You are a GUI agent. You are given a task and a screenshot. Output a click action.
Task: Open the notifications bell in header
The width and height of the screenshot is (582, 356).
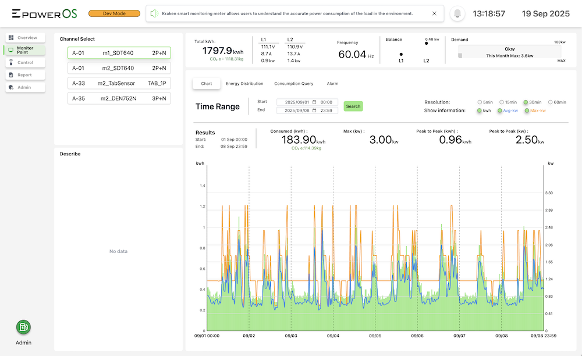pos(458,13)
